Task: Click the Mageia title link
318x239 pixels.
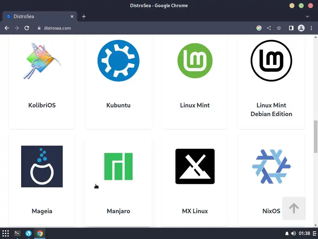Action: click(42, 211)
